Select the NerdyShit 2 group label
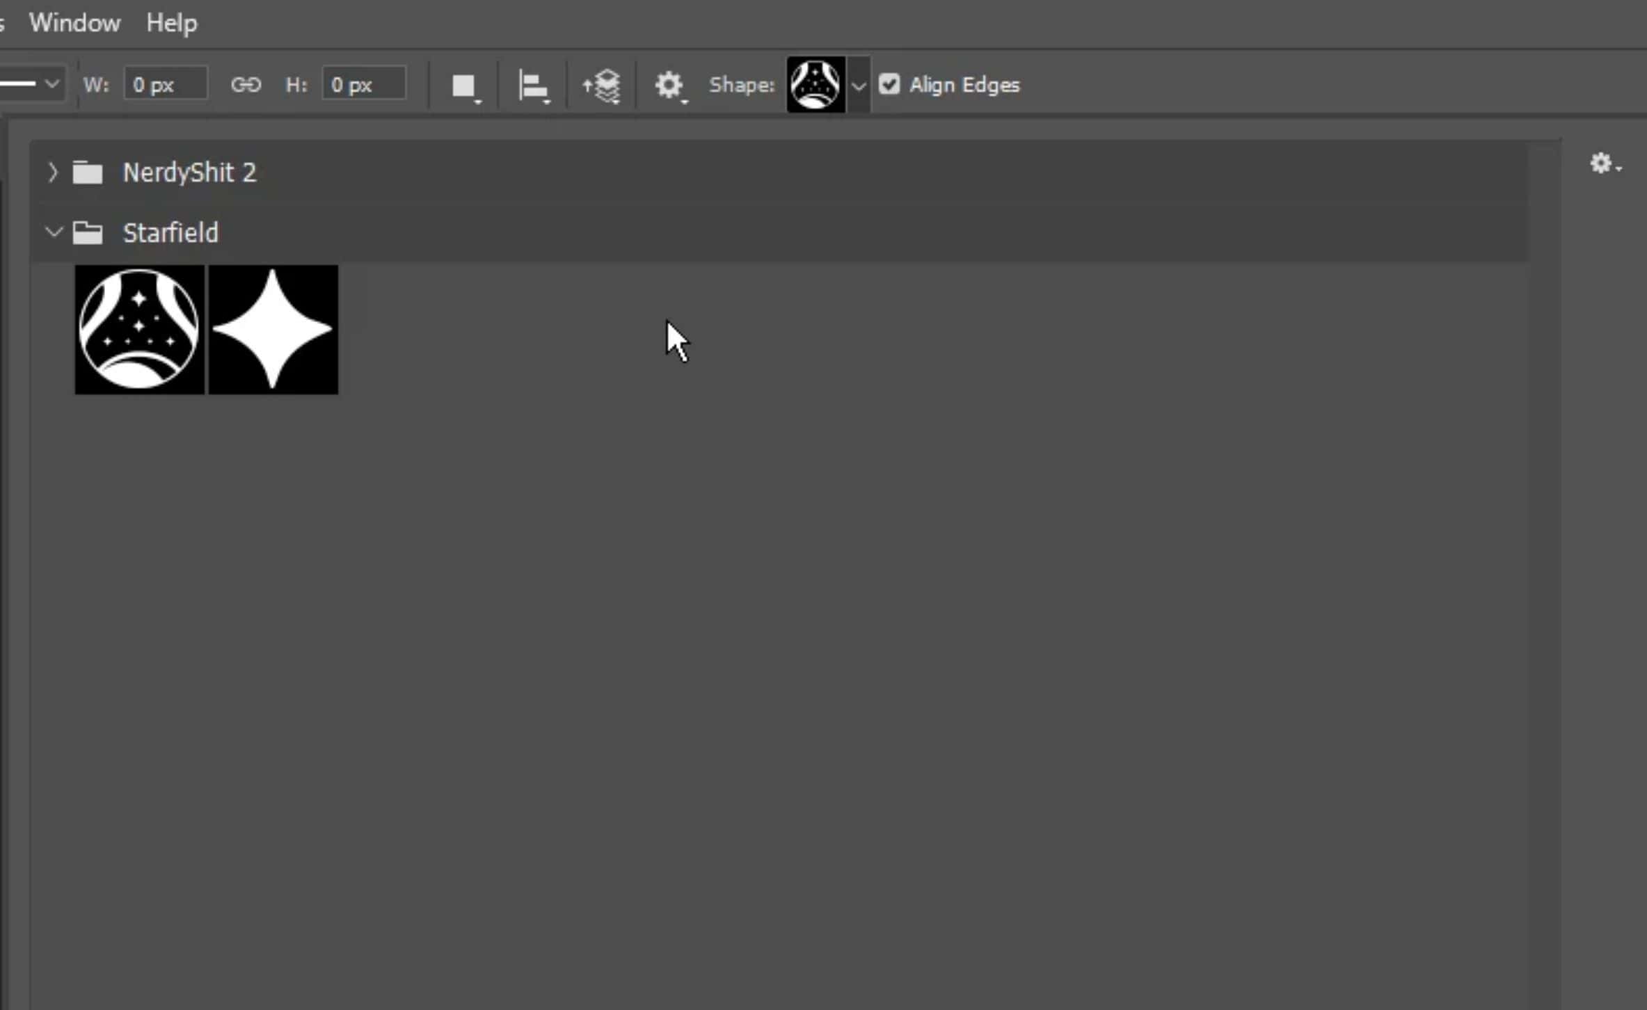Image resolution: width=1647 pixels, height=1010 pixels. pos(189,173)
